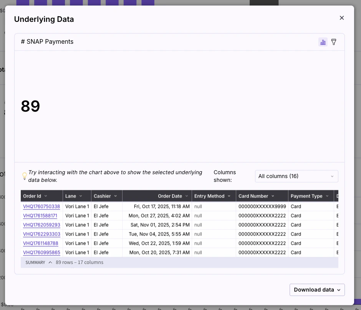Viewport: 361px width, 310px height.
Task: Open the Order Date column sort dropdown
Action: 187,196
